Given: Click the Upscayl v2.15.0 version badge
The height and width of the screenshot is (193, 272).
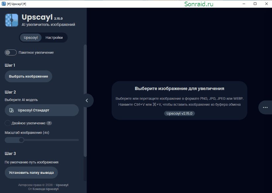Looking at the screenshot, I should coord(179,113).
